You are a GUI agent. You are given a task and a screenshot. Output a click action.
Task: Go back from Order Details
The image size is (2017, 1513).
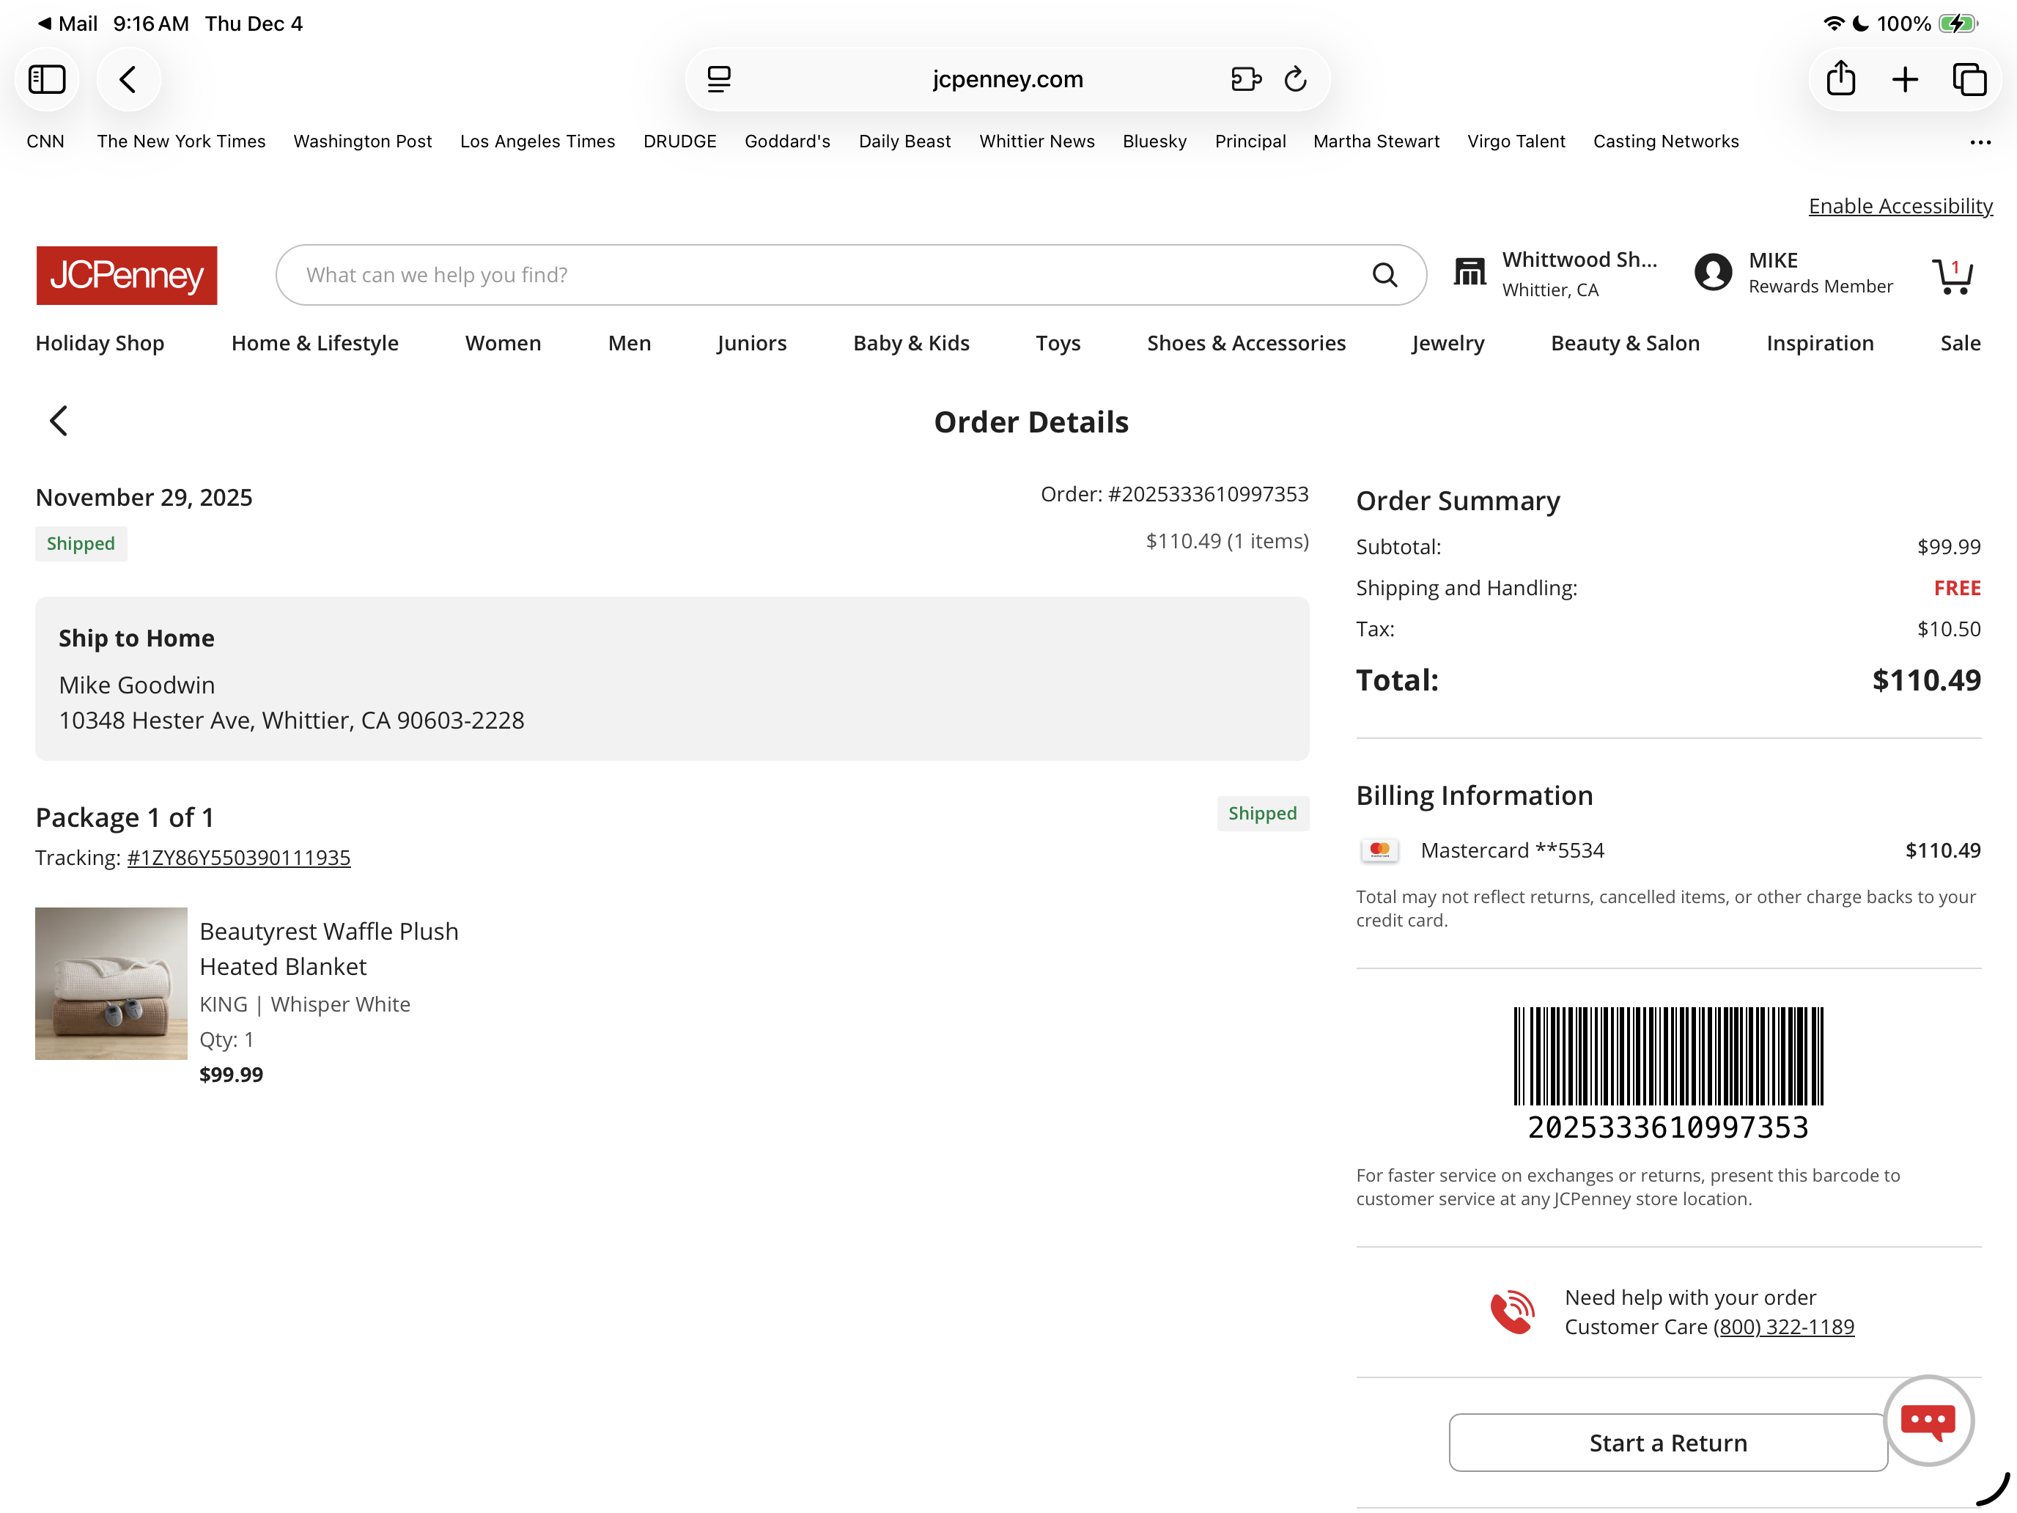[x=59, y=421]
